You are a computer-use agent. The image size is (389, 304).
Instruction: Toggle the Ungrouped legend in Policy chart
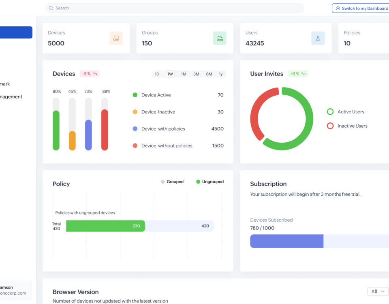coord(209,182)
